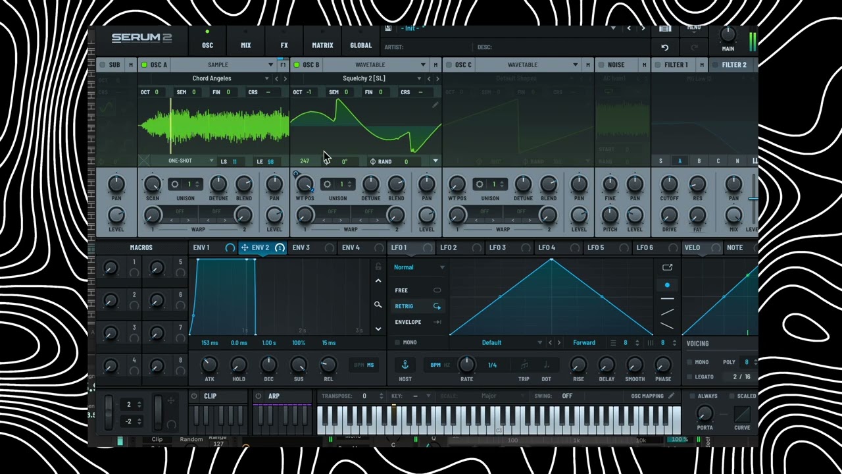Enable the NOISE oscillator toggle
This screenshot has height=474, width=842.
[601, 65]
